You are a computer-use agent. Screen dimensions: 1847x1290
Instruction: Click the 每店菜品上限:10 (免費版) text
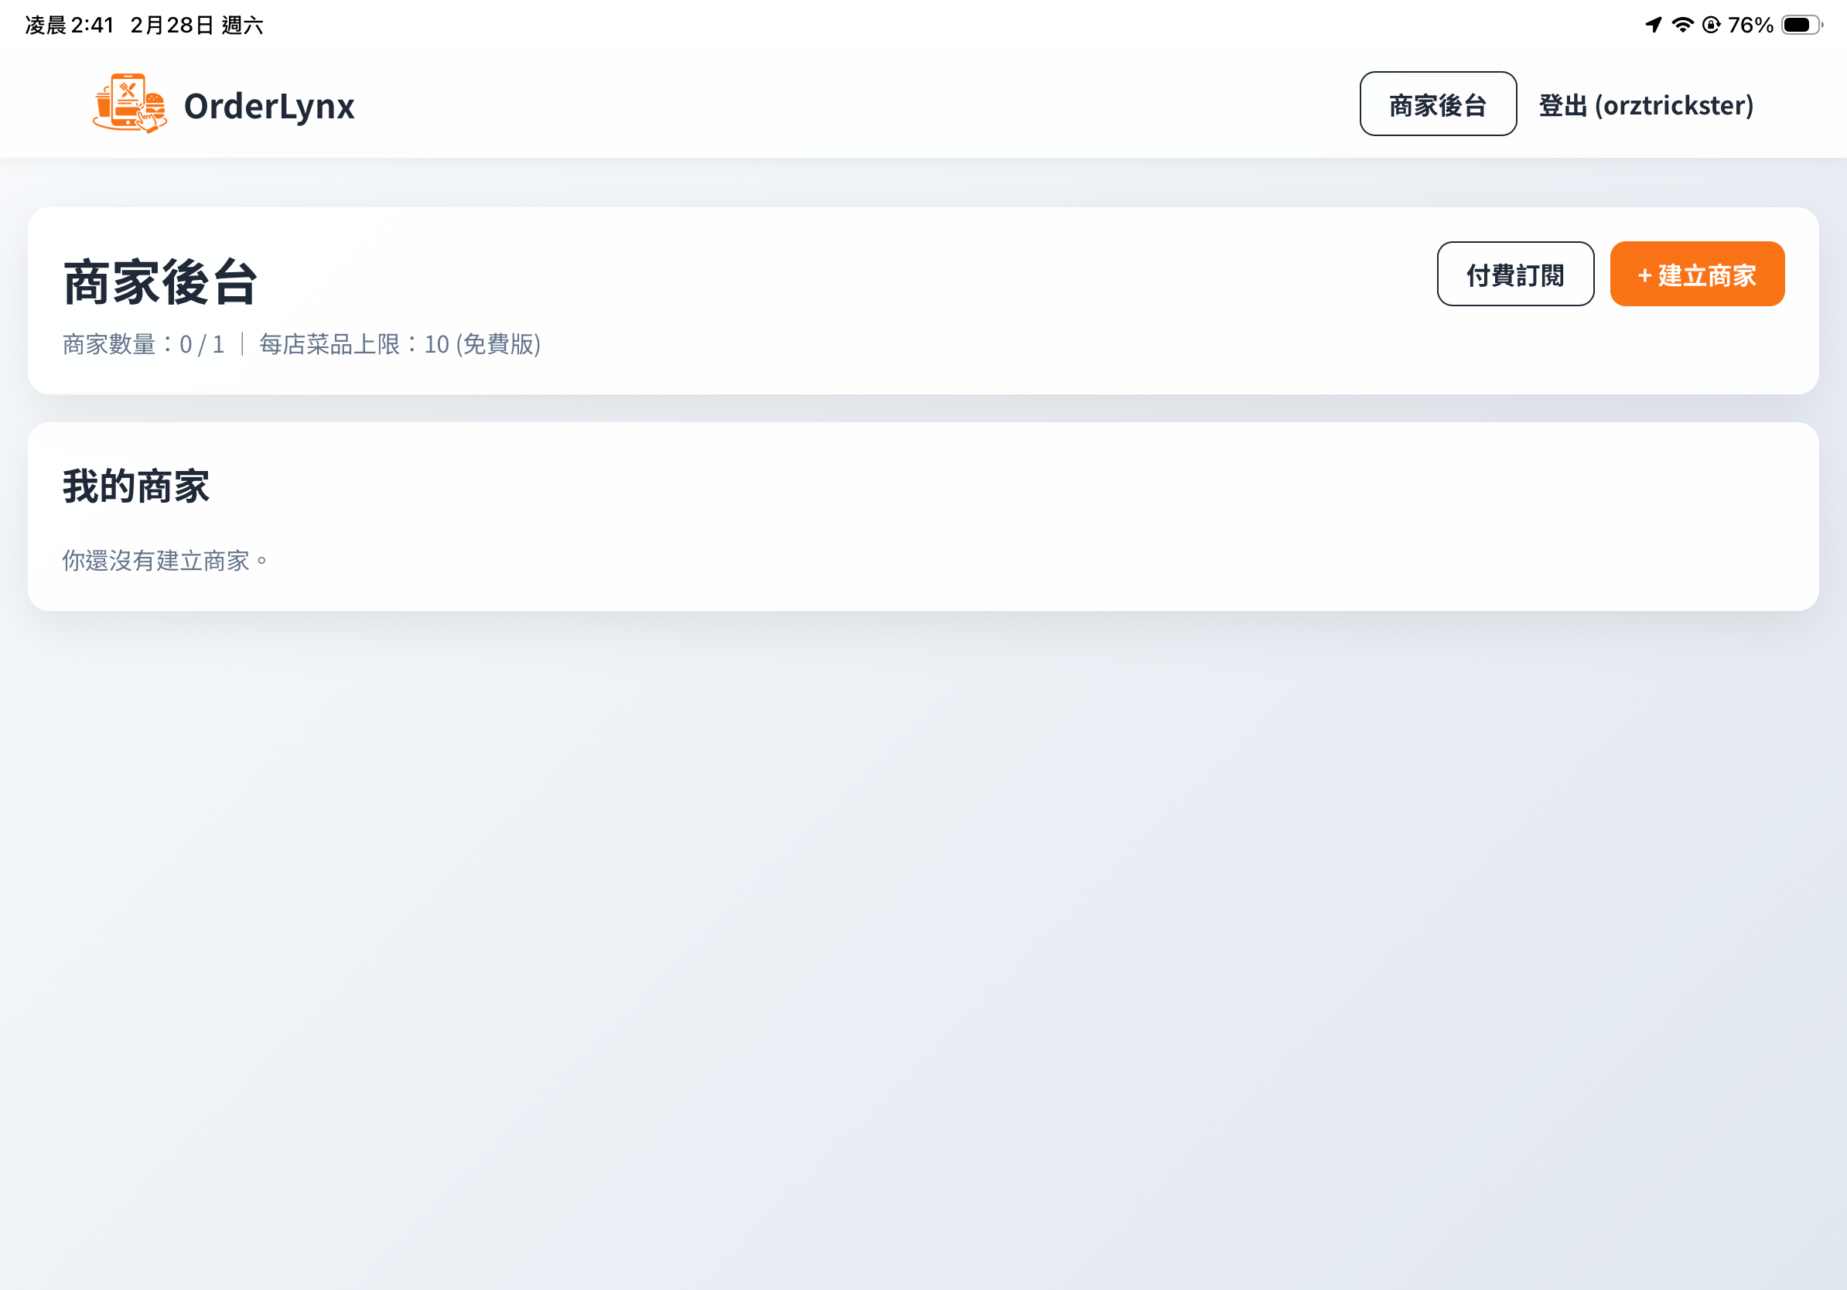(400, 344)
